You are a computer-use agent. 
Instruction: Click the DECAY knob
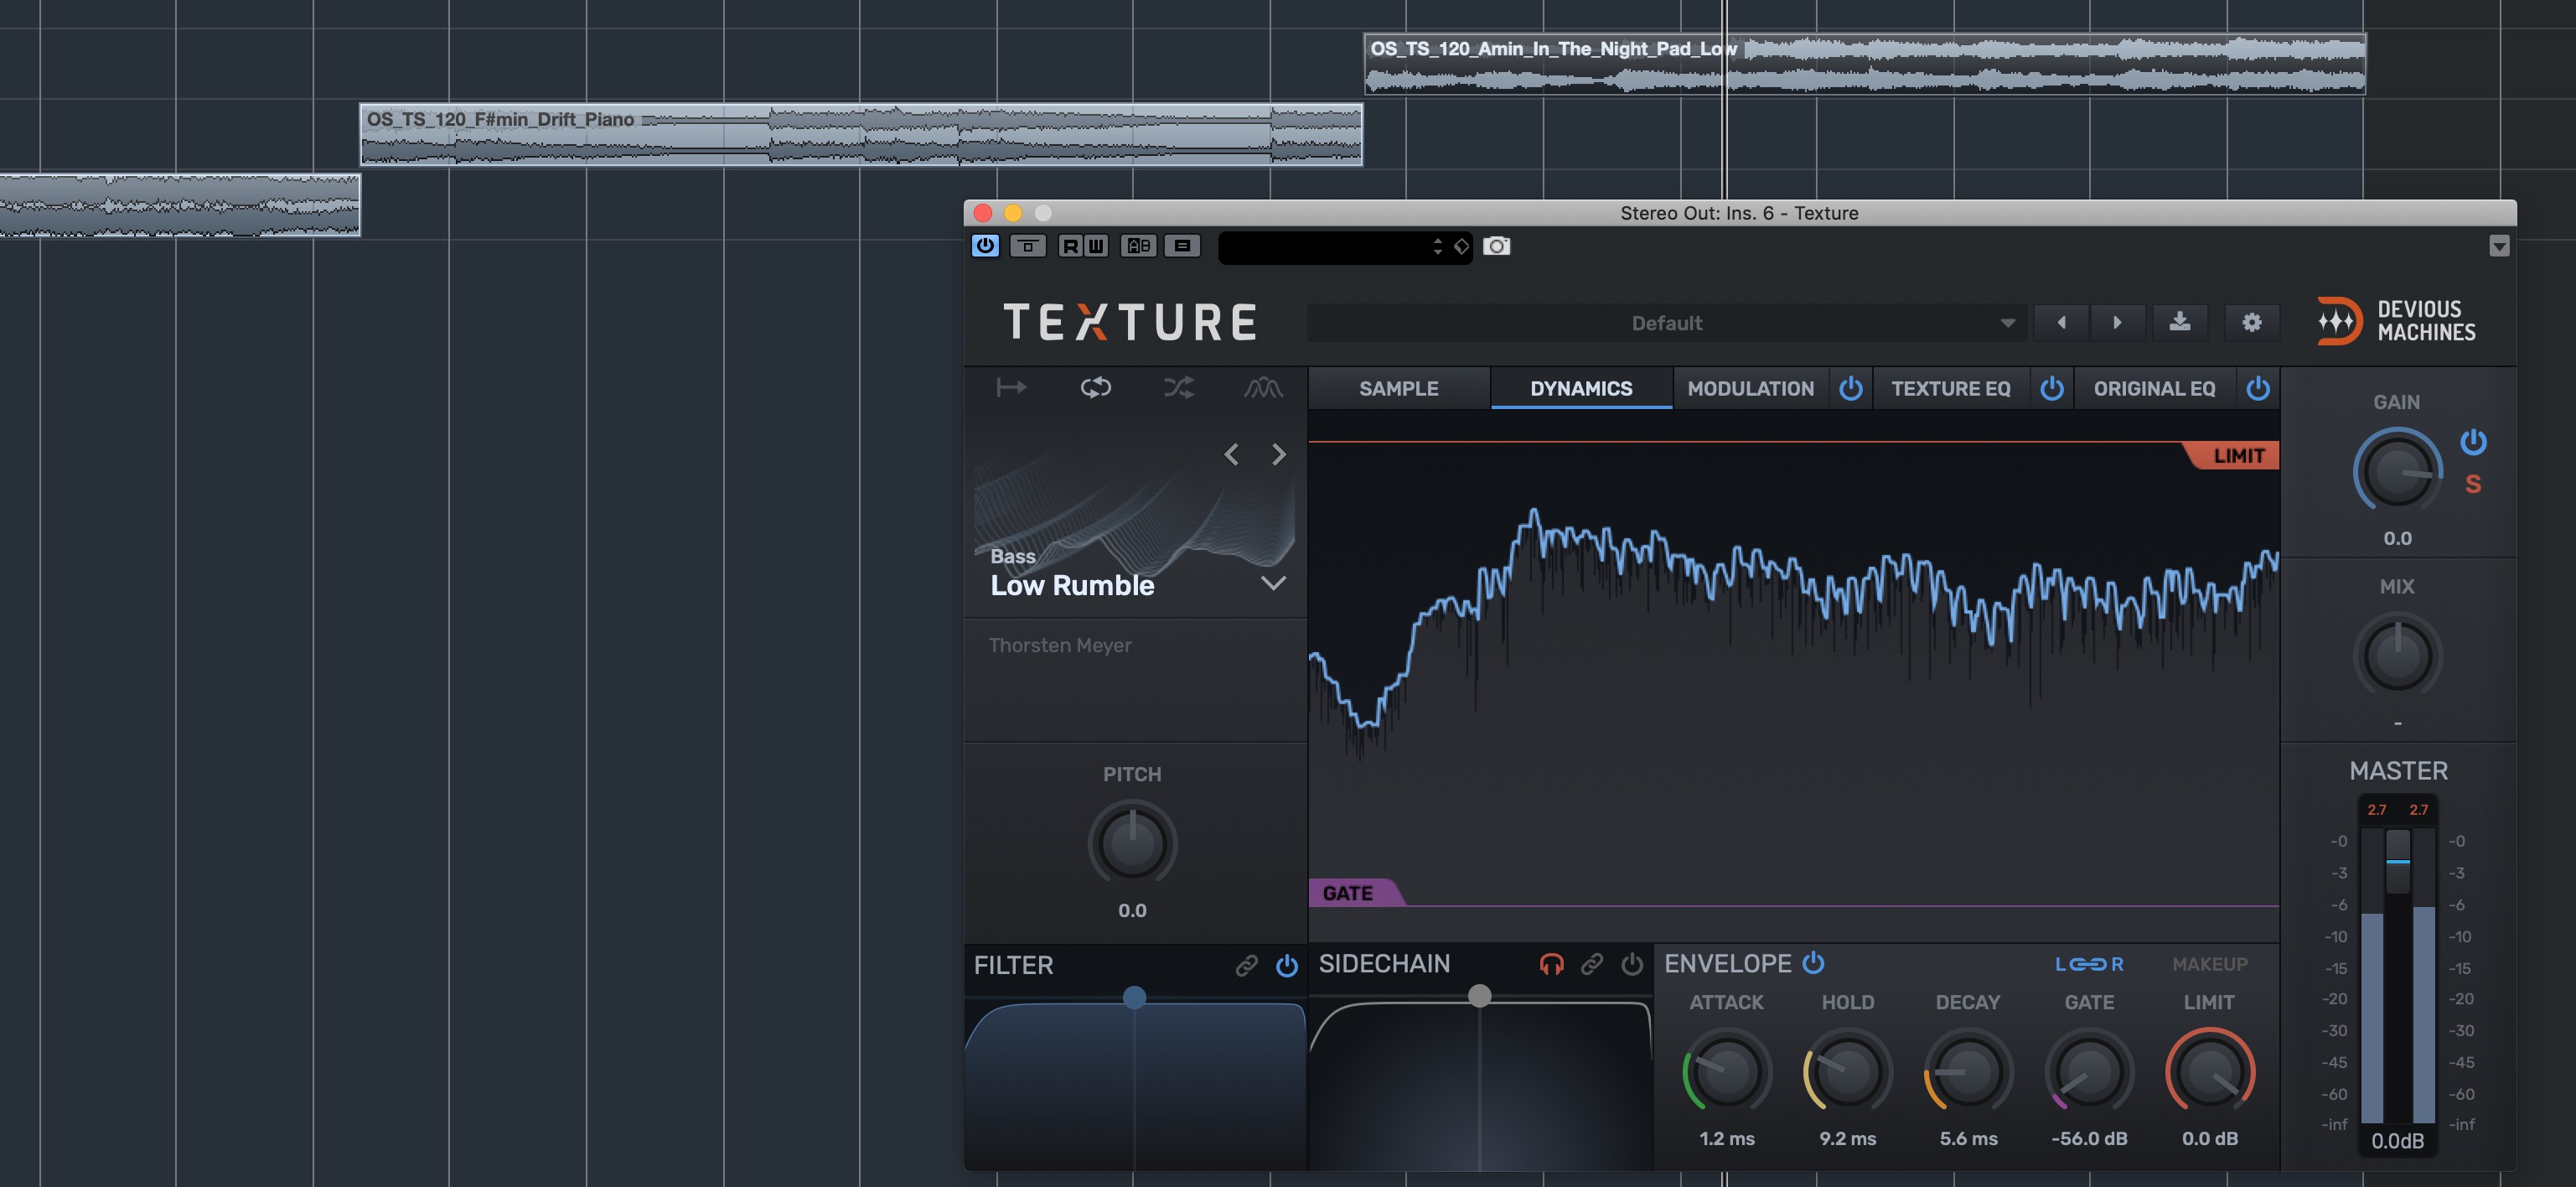point(1968,1071)
